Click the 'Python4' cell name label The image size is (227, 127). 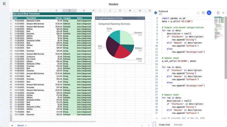coord(163,11)
